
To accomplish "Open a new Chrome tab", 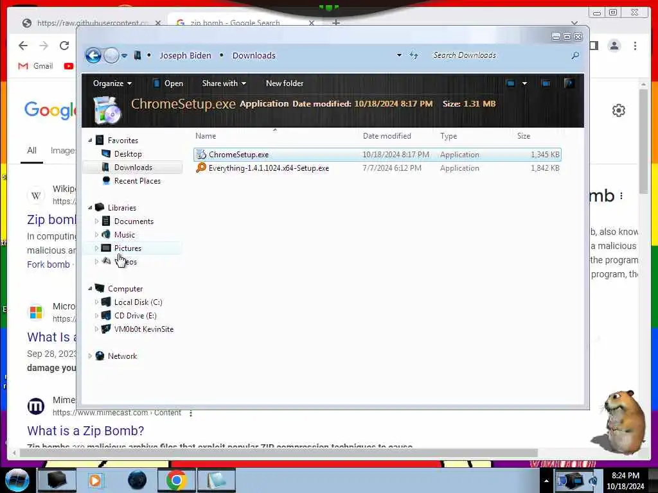I will click(x=335, y=22).
